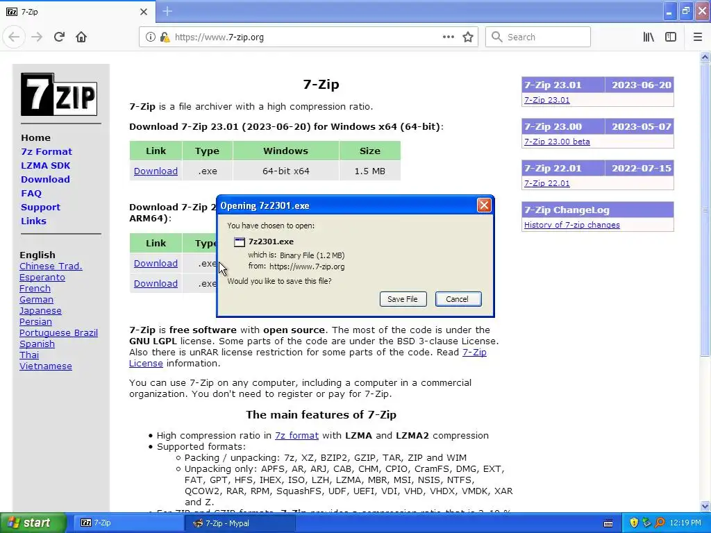This screenshot has width=711, height=533.
Task: Open the security shield tray icon
Action: 634,523
